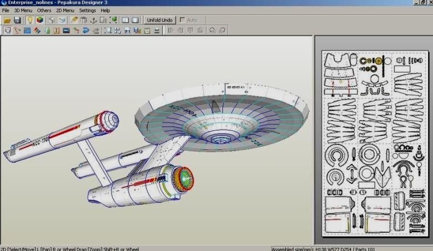The width and height of the screenshot is (433, 251).
Task: Click the dark landscape image icon
Action: [x=66, y=30]
